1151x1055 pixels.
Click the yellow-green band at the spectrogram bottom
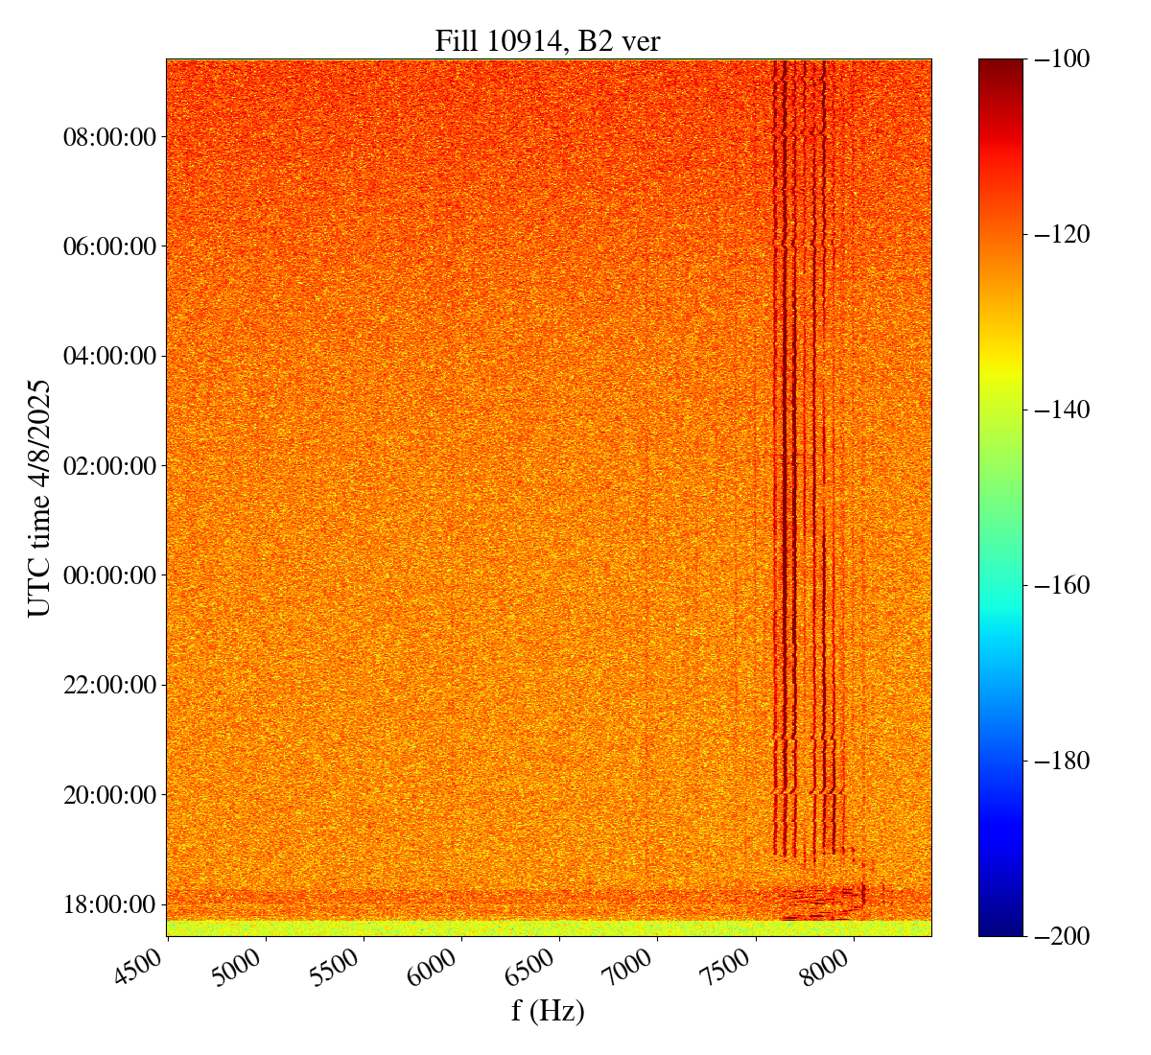(548, 927)
